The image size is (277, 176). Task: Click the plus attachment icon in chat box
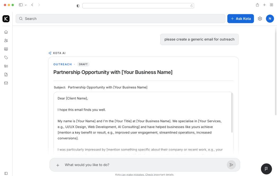point(58,165)
